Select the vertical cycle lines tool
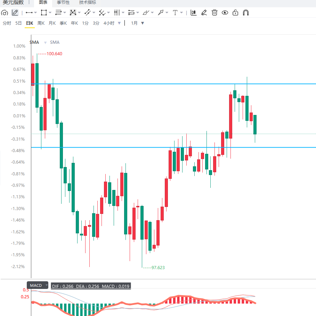Viewport: 316px width, 316px height. pyautogui.click(x=117, y=13)
